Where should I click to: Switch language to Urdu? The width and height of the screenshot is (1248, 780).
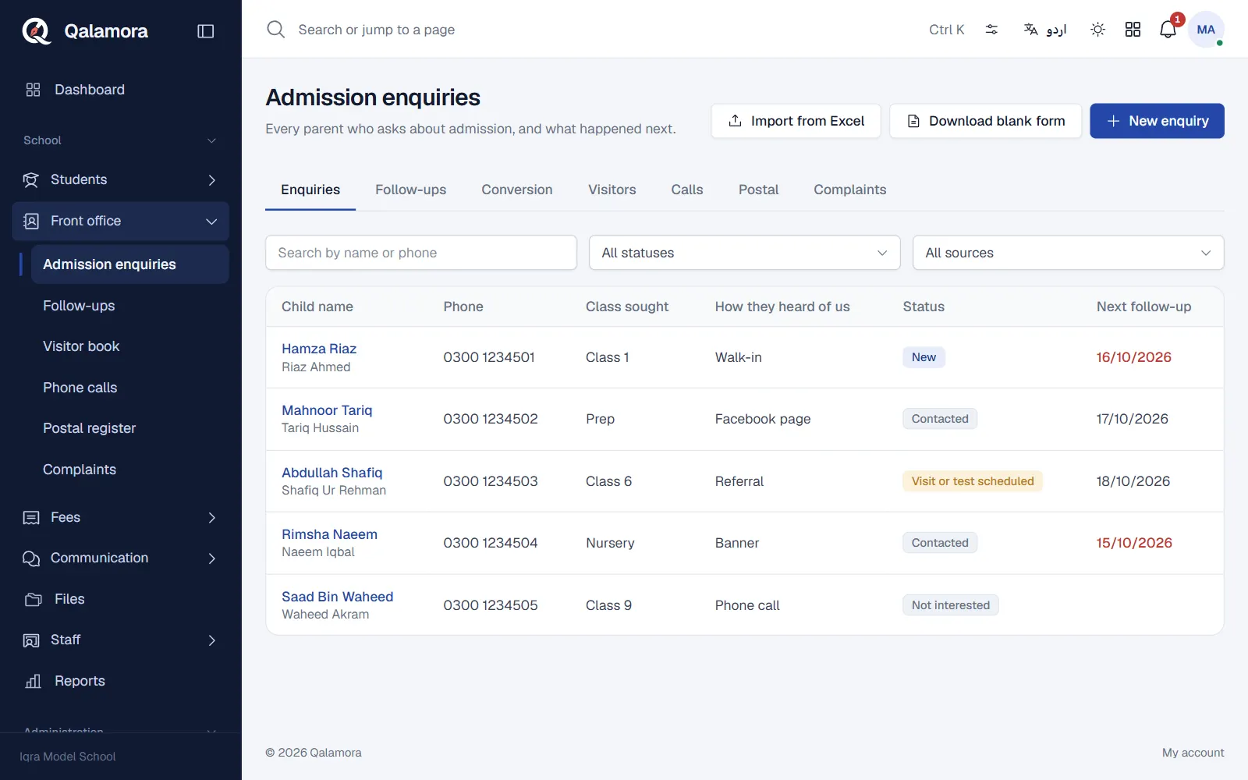point(1044,30)
